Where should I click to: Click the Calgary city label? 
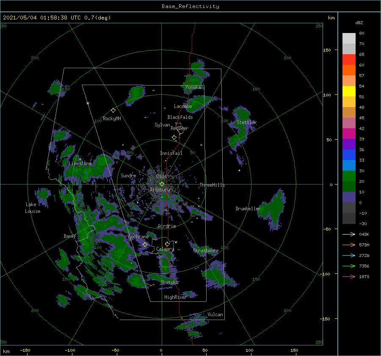[x=165, y=249]
